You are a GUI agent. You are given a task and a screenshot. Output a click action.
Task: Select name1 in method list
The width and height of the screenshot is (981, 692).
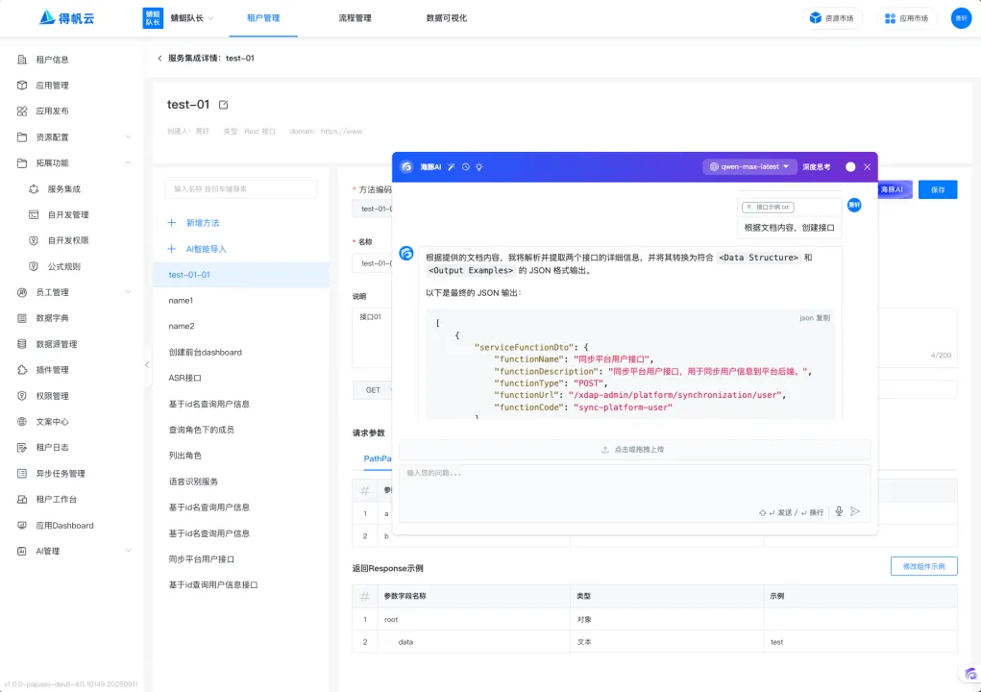point(241,300)
